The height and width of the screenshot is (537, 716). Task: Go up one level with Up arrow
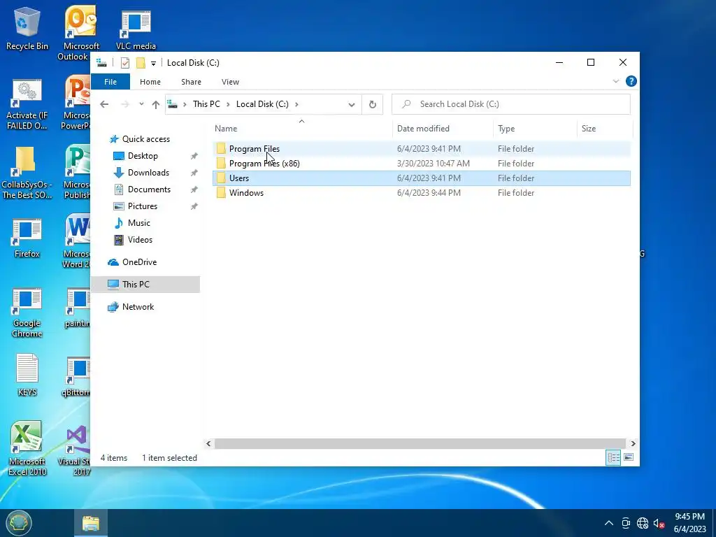point(156,105)
